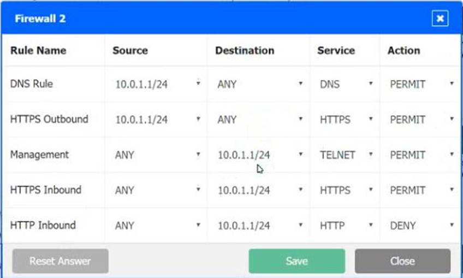Screen dimensions: 463x278
Task: Change Management rule TELNET service dropdown
Action: pos(346,155)
